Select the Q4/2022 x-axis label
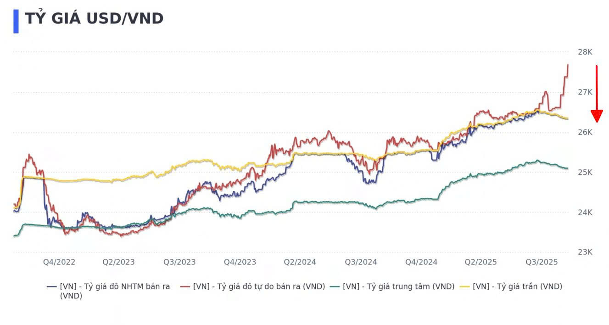The image size is (609, 325). (x=59, y=262)
